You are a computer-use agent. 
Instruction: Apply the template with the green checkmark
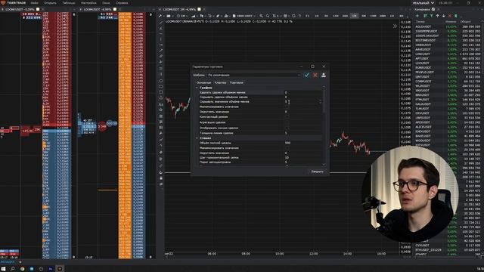(x=306, y=75)
